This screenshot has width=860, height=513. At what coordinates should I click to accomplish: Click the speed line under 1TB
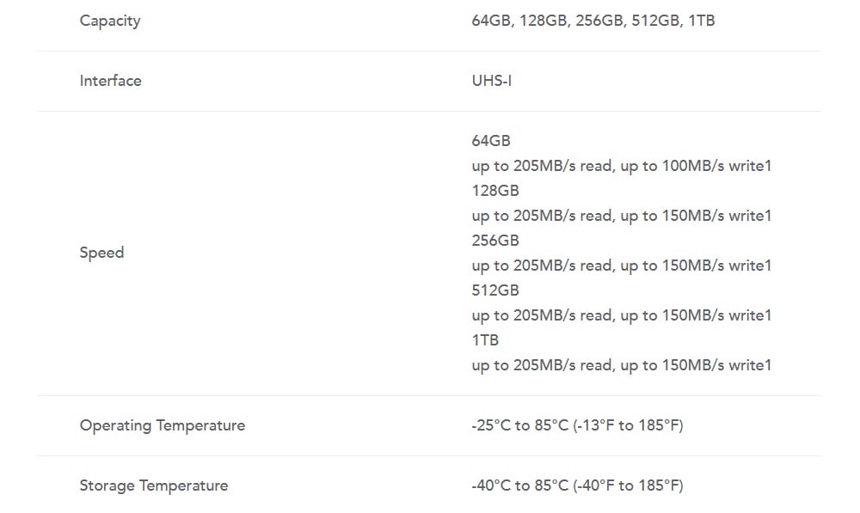click(x=622, y=365)
